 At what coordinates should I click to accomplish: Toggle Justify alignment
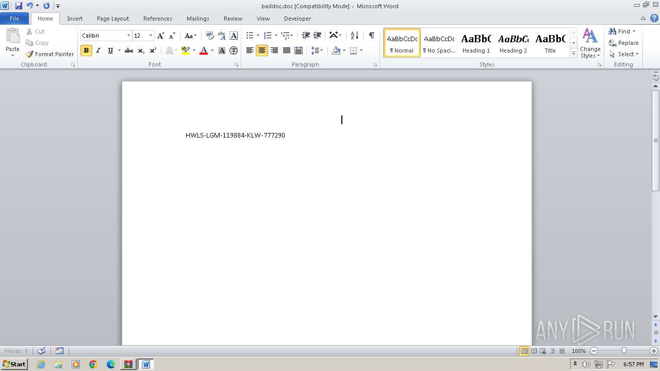[x=286, y=50]
